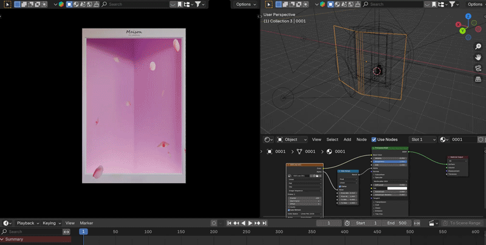This screenshot has width=486, height=245.
Task: Toggle solid shading mode in right viewport header
Action: [330, 4]
